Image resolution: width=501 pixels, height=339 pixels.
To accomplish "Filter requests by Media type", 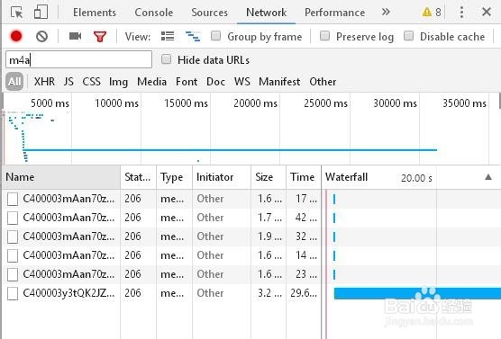I will click(x=151, y=82).
